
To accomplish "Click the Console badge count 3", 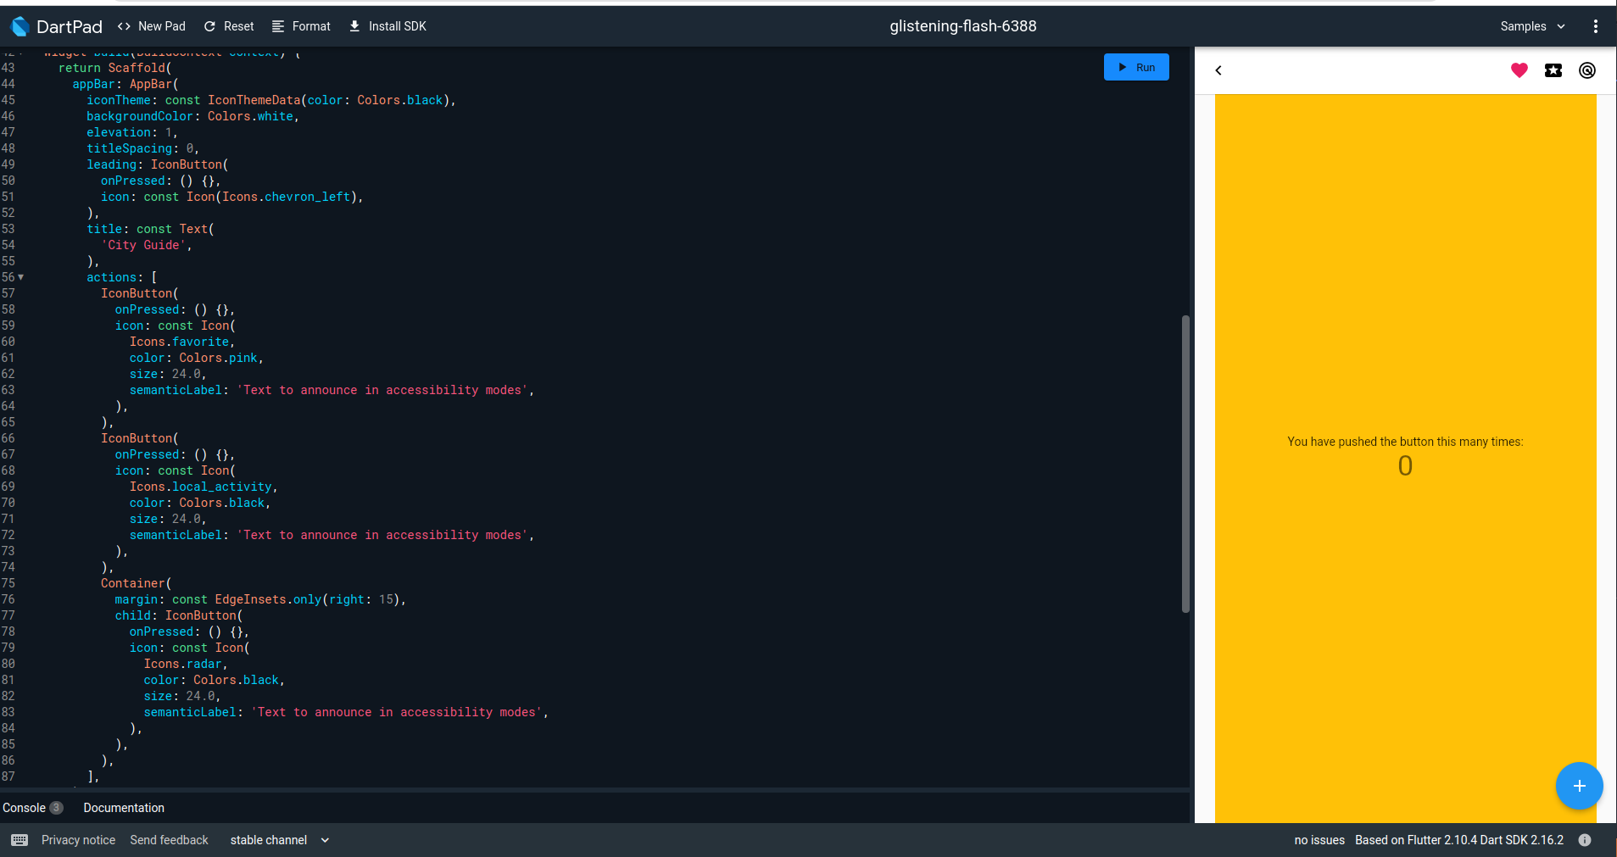I will coord(56,808).
